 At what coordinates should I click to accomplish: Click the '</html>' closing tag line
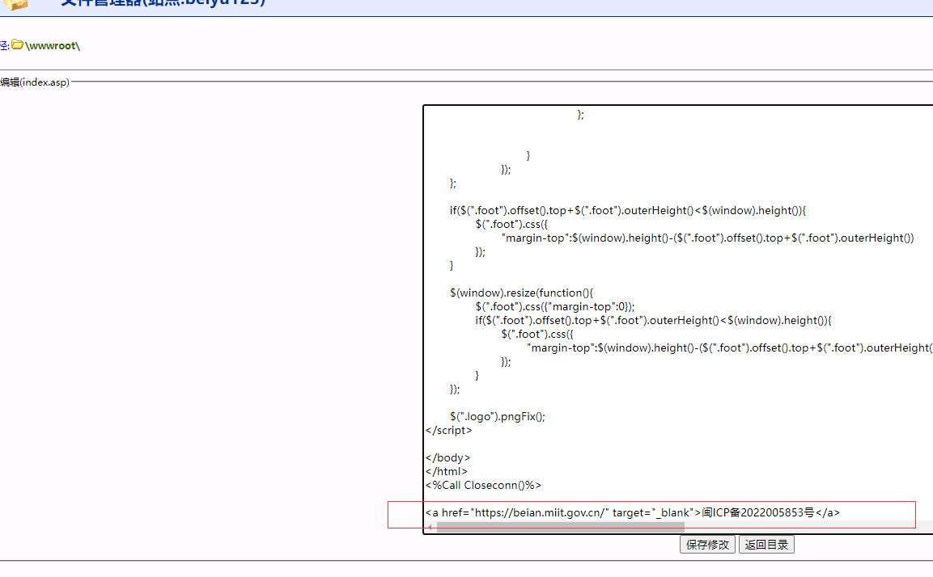click(446, 471)
